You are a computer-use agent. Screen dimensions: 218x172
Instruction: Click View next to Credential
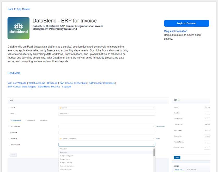pyautogui.click(x=158, y=139)
